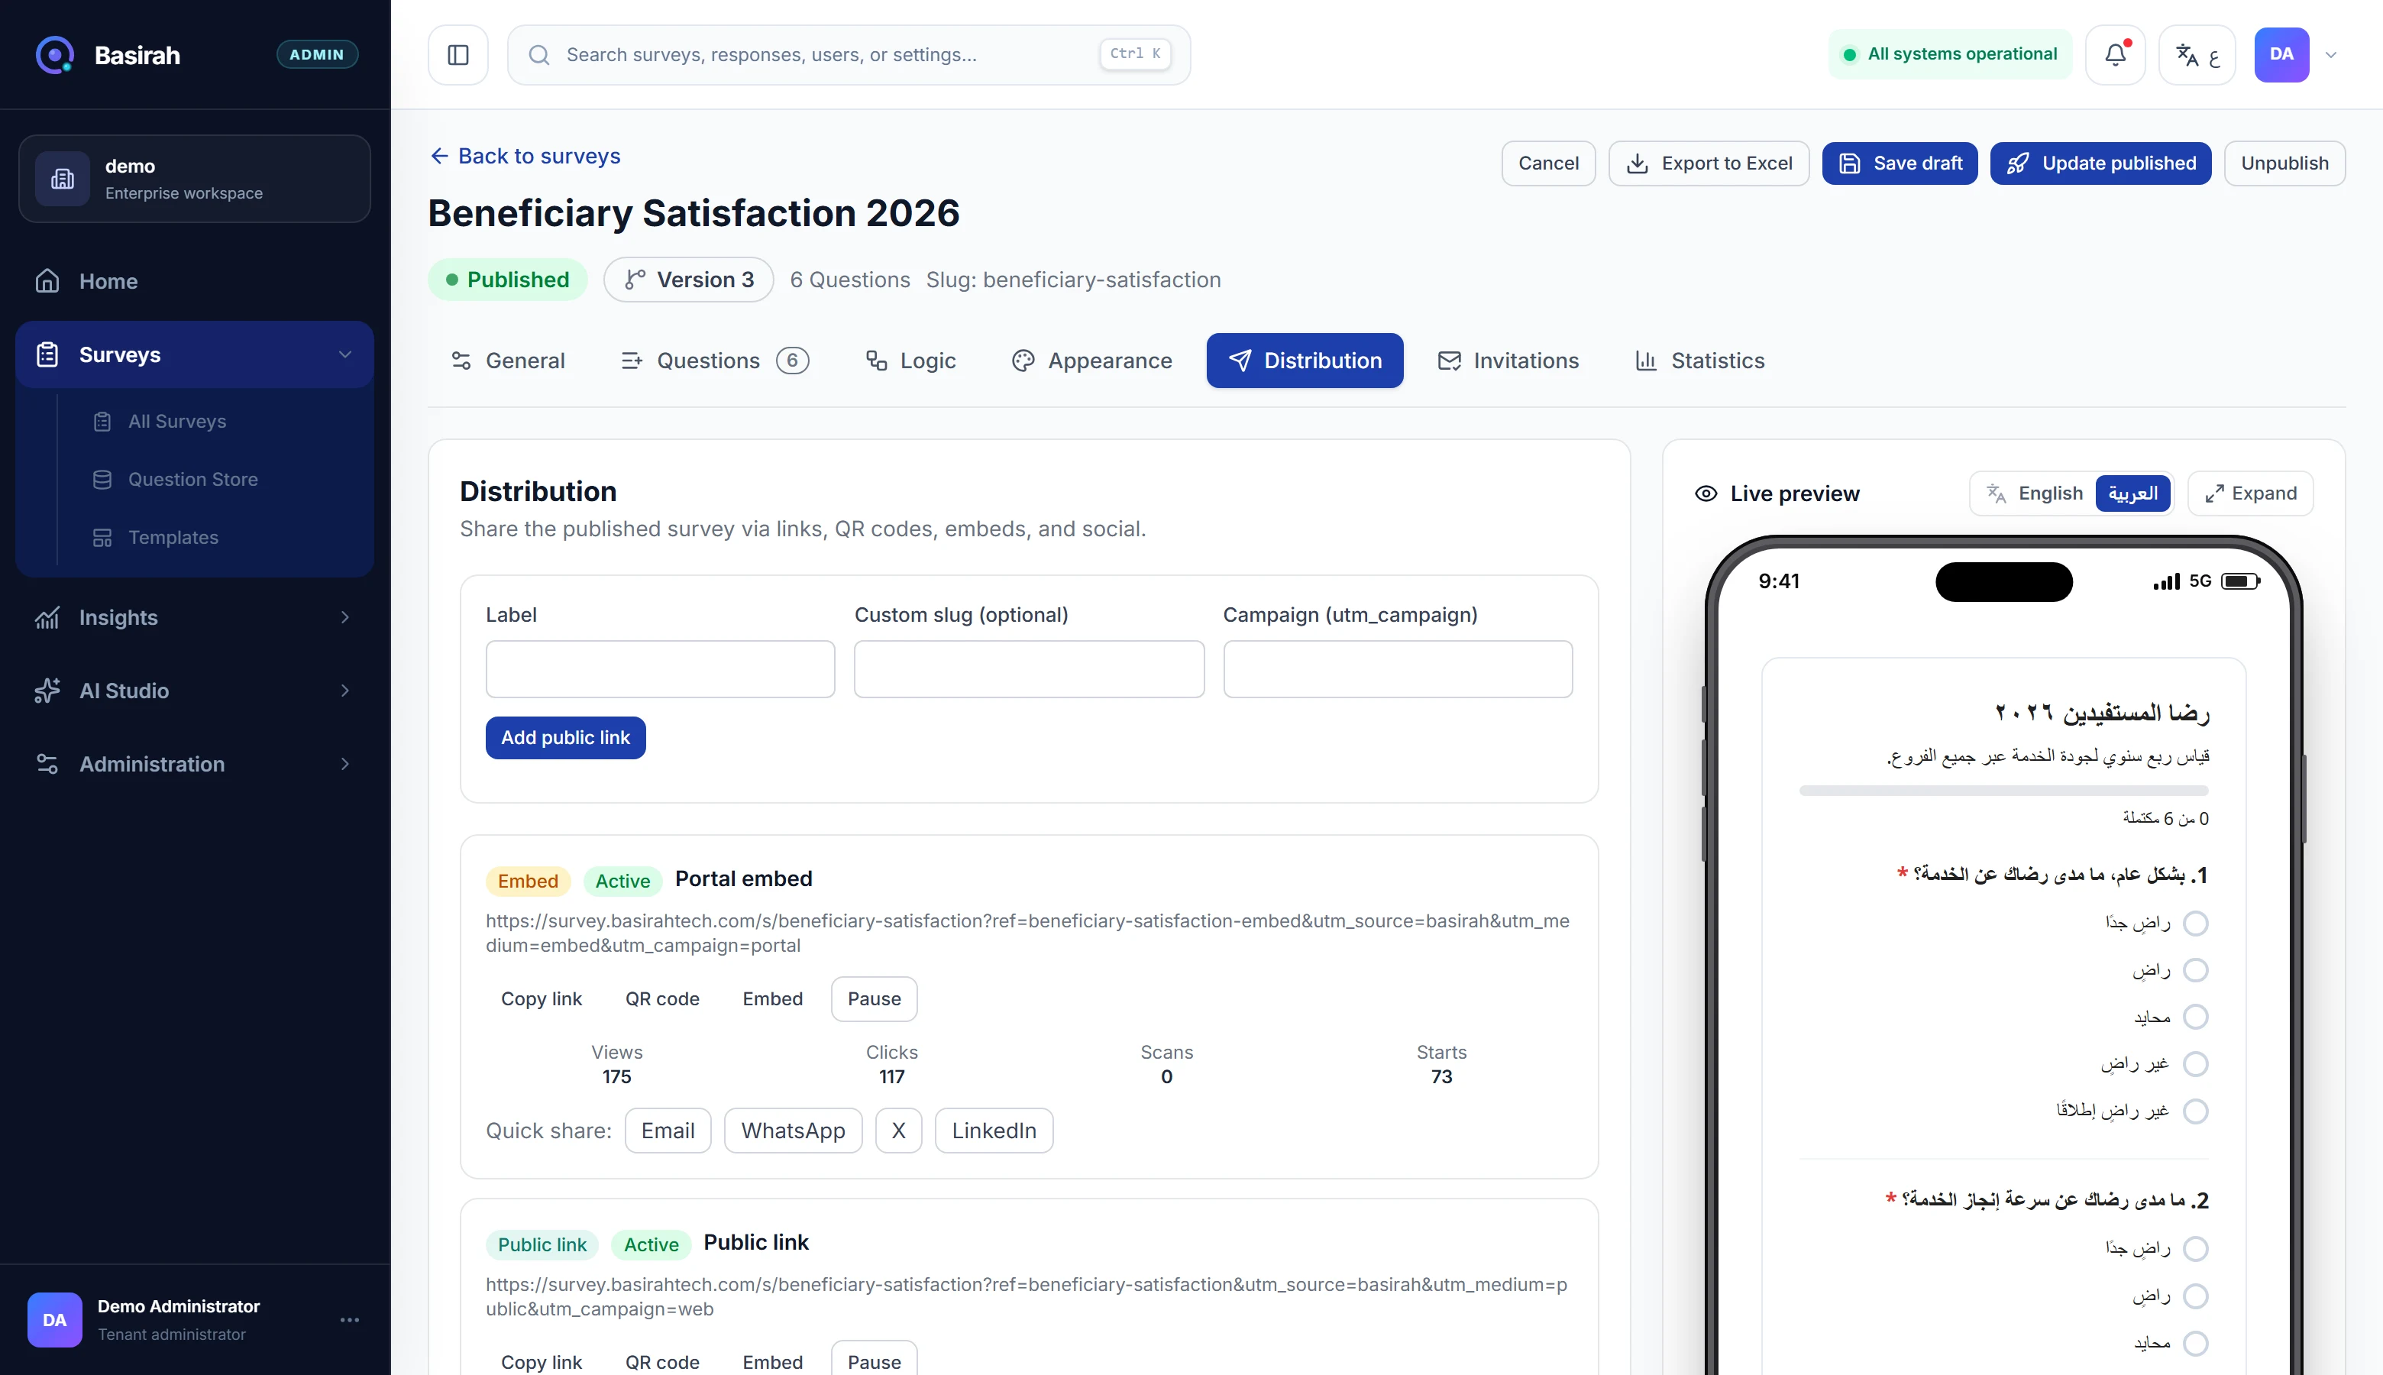Click the back arrow icon

coord(439,156)
